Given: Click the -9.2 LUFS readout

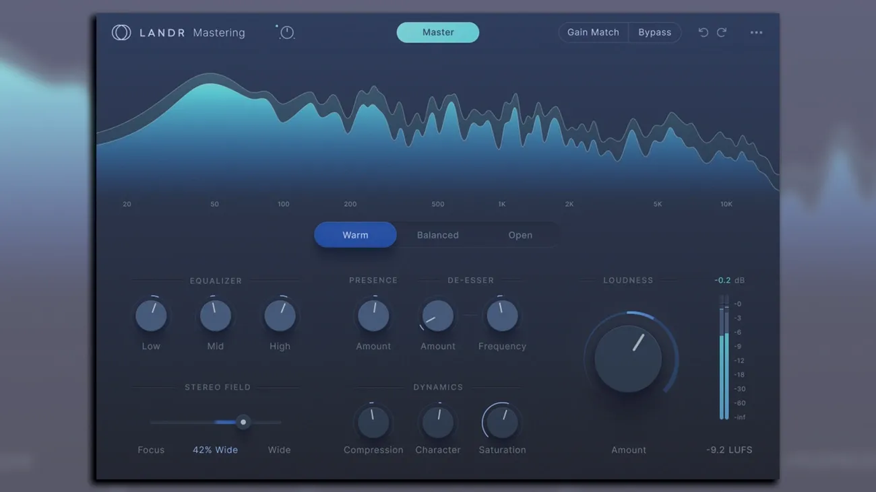Looking at the screenshot, I should [729, 450].
